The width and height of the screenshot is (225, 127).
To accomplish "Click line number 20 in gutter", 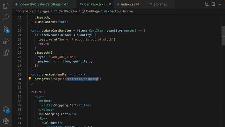I will (x=20, y=31).
